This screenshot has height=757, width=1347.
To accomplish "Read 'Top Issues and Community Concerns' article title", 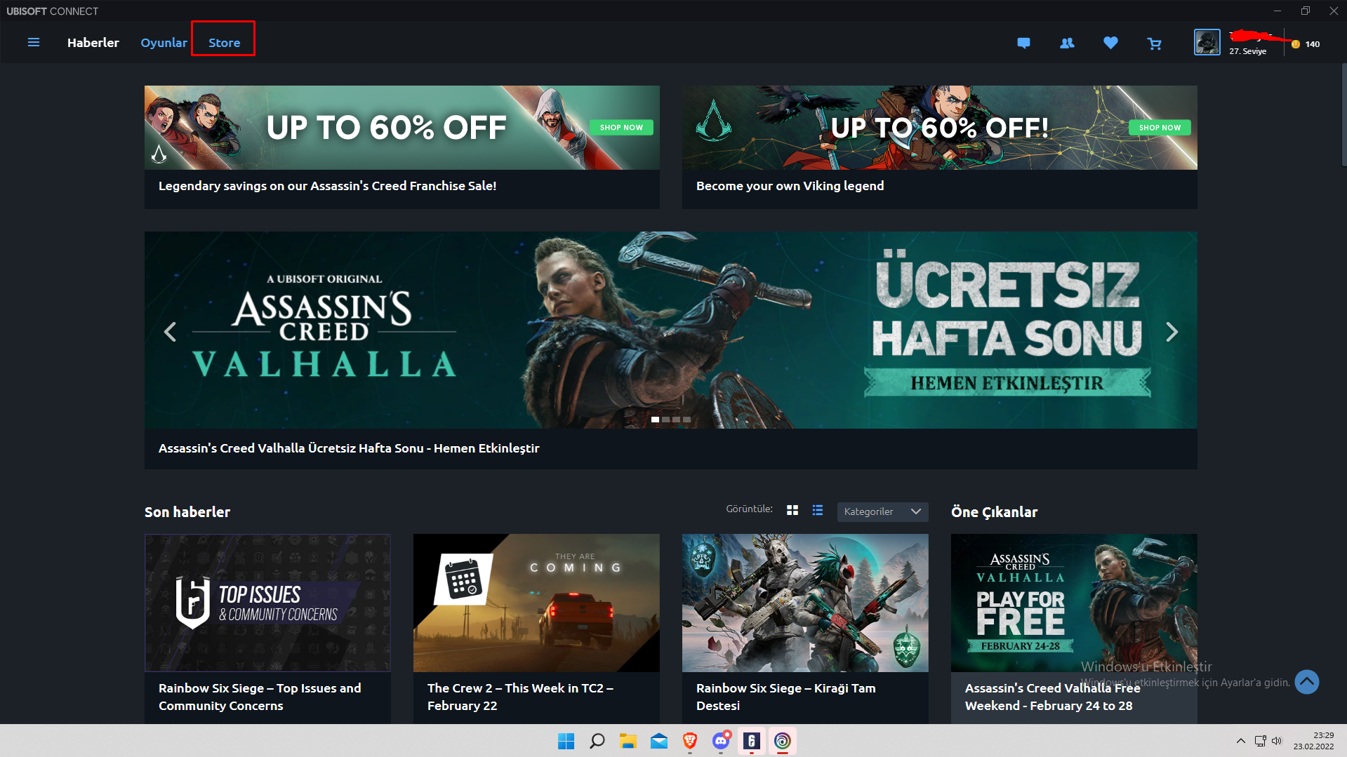I will (x=260, y=697).
